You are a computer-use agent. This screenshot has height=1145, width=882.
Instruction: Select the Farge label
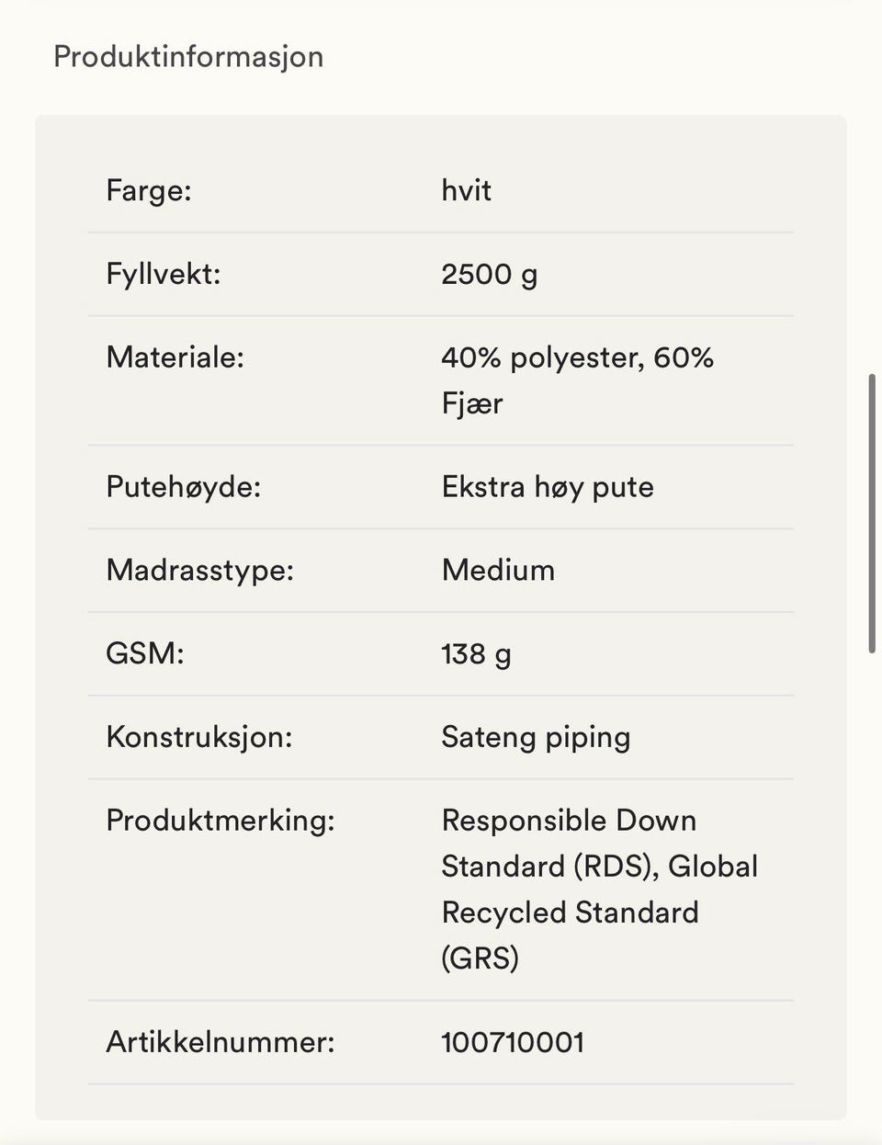[x=149, y=190]
